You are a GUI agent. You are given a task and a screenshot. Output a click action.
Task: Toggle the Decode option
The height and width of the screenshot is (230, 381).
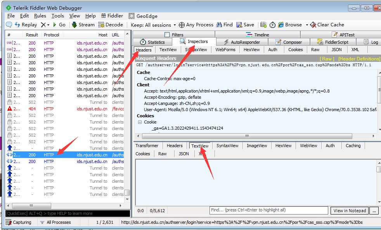point(111,24)
